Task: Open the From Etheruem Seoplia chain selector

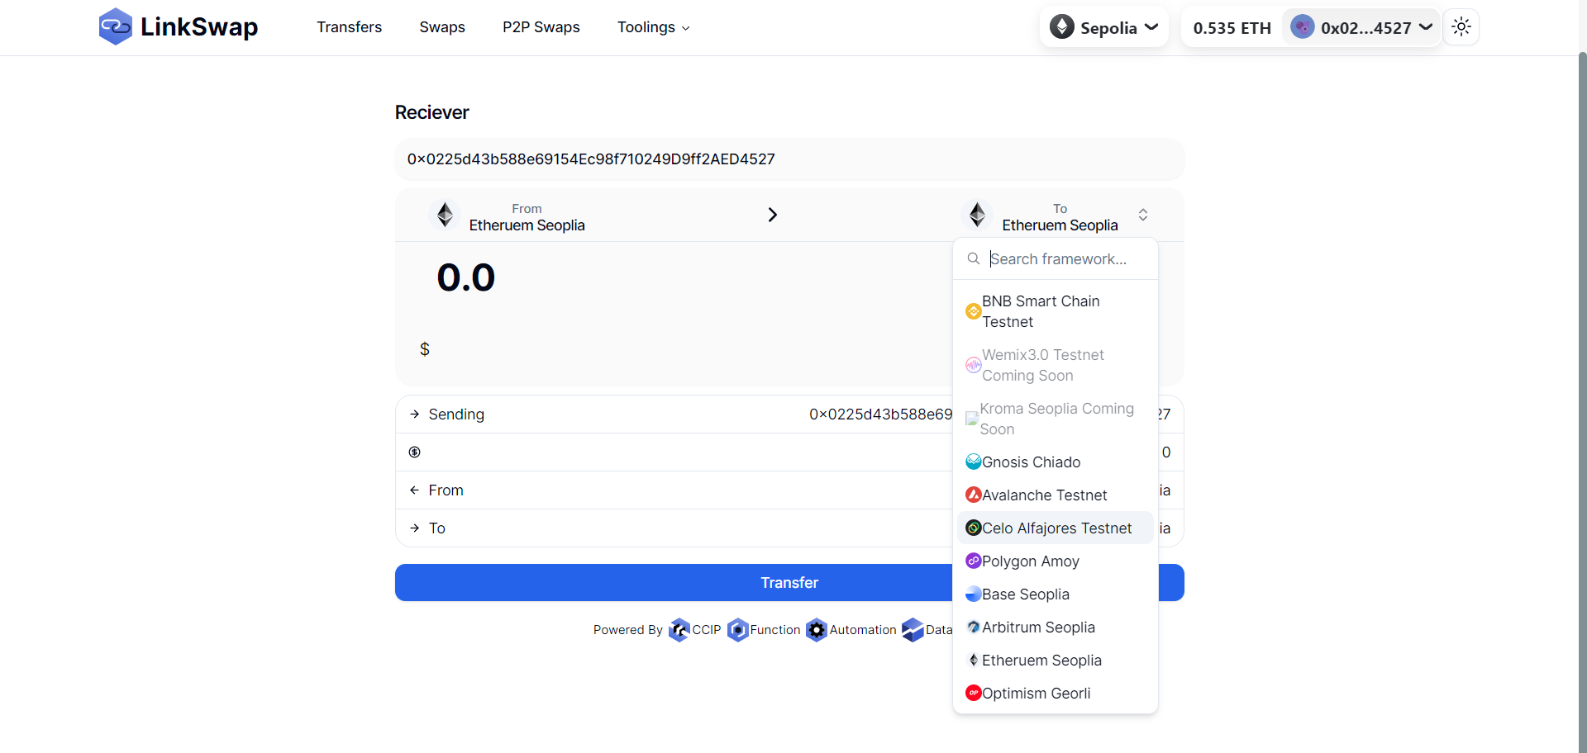Action: coord(507,215)
